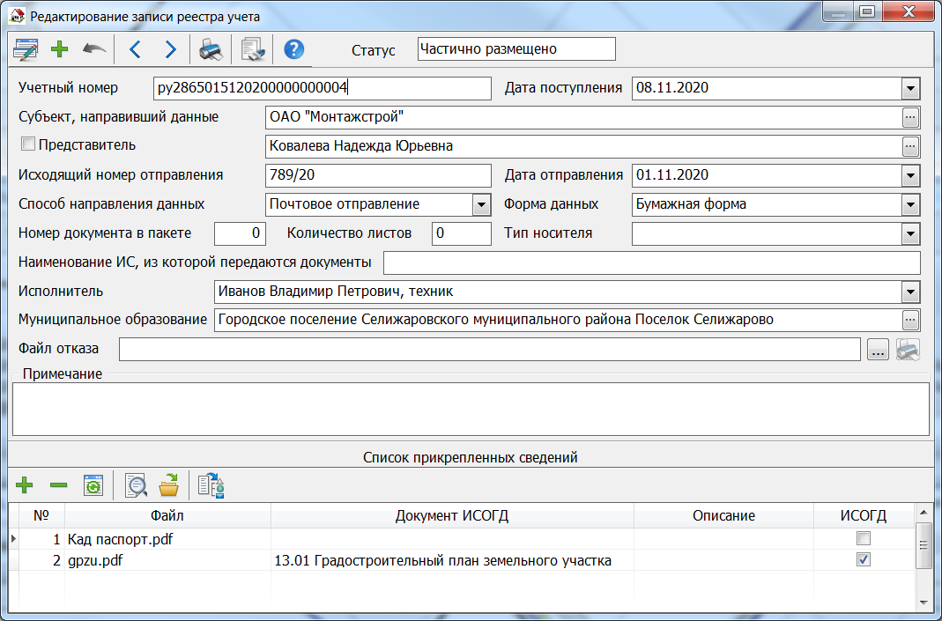
Task: Click the Документ ИСОГД column header
Action: (452, 515)
